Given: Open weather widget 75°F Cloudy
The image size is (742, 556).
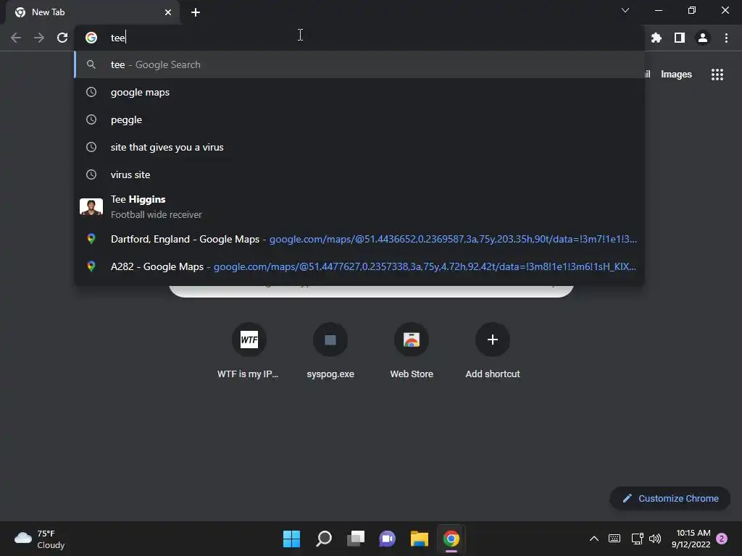Looking at the screenshot, I should [40, 539].
